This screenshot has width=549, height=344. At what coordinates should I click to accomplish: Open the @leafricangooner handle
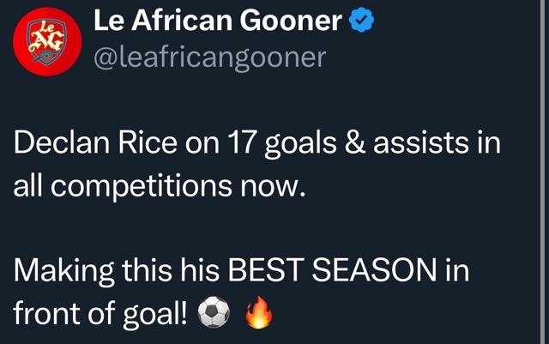coord(209,57)
